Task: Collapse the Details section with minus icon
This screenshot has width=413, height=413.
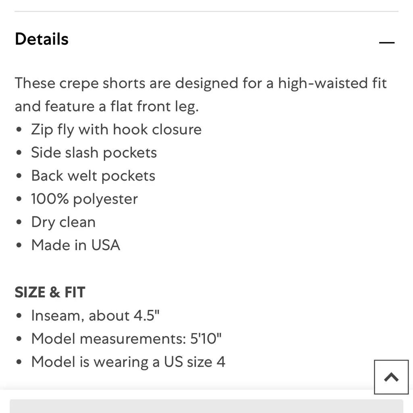Action: tap(386, 42)
